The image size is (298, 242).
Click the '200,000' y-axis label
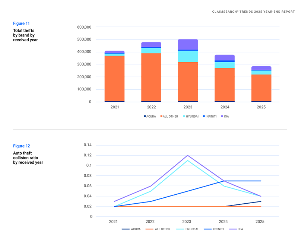(84, 77)
